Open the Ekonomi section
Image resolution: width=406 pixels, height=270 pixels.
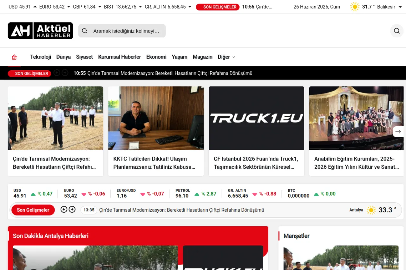click(x=156, y=57)
